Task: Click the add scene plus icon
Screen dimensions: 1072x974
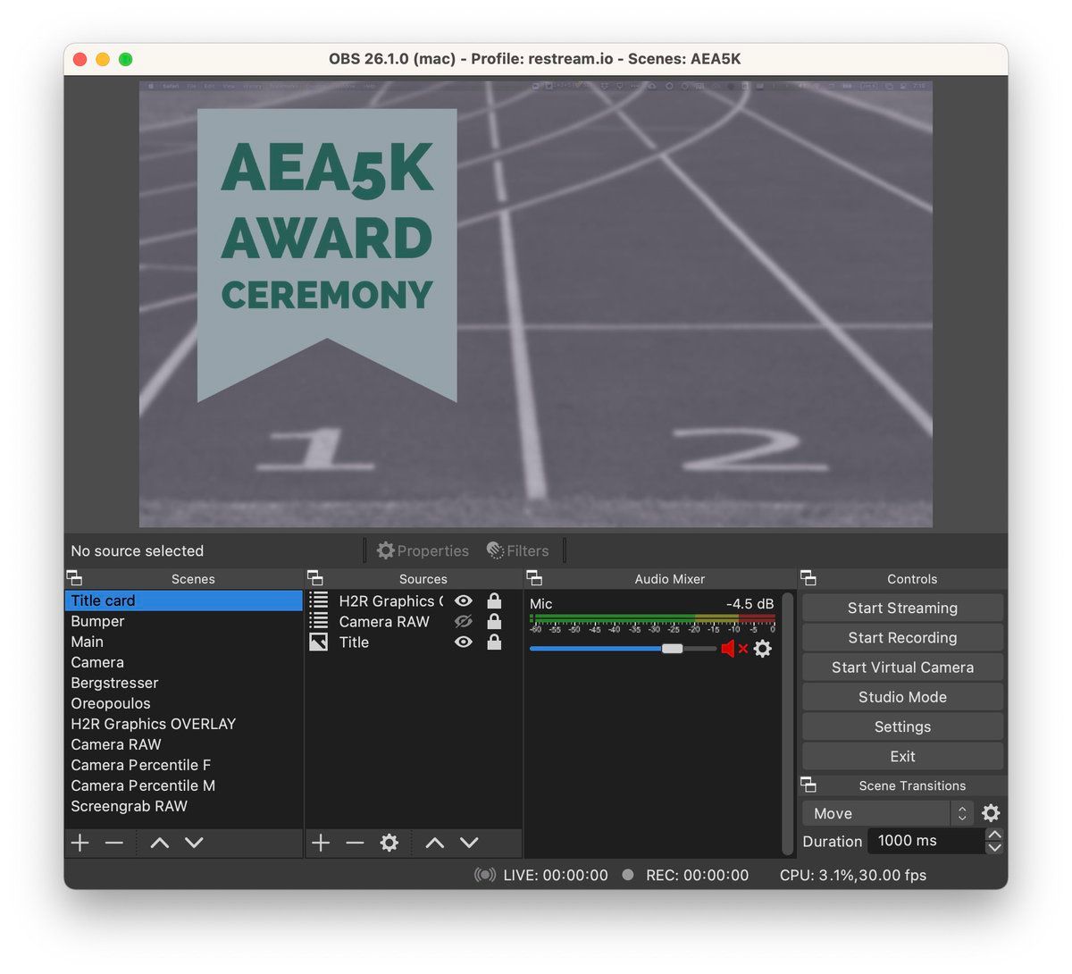Action: coord(80,843)
